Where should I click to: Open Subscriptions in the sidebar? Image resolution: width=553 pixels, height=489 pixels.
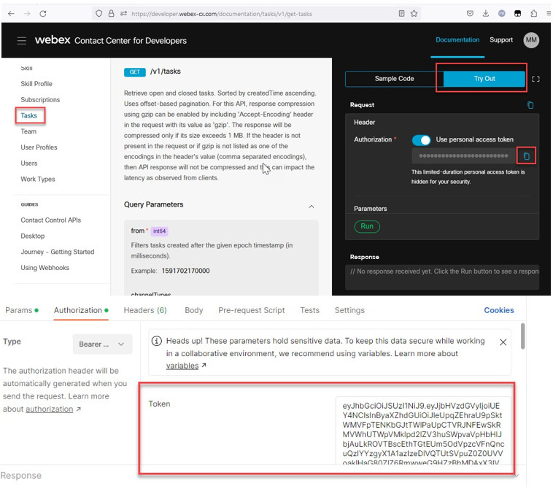click(40, 99)
